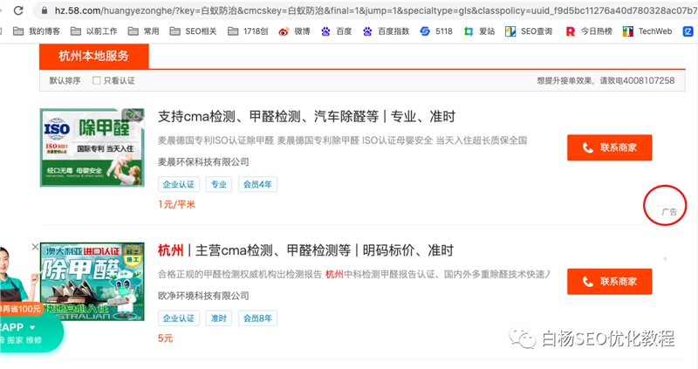The height and width of the screenshot is (369, 698).
Task: Click the lock icon in address bar
Action: tap(44, 10)
